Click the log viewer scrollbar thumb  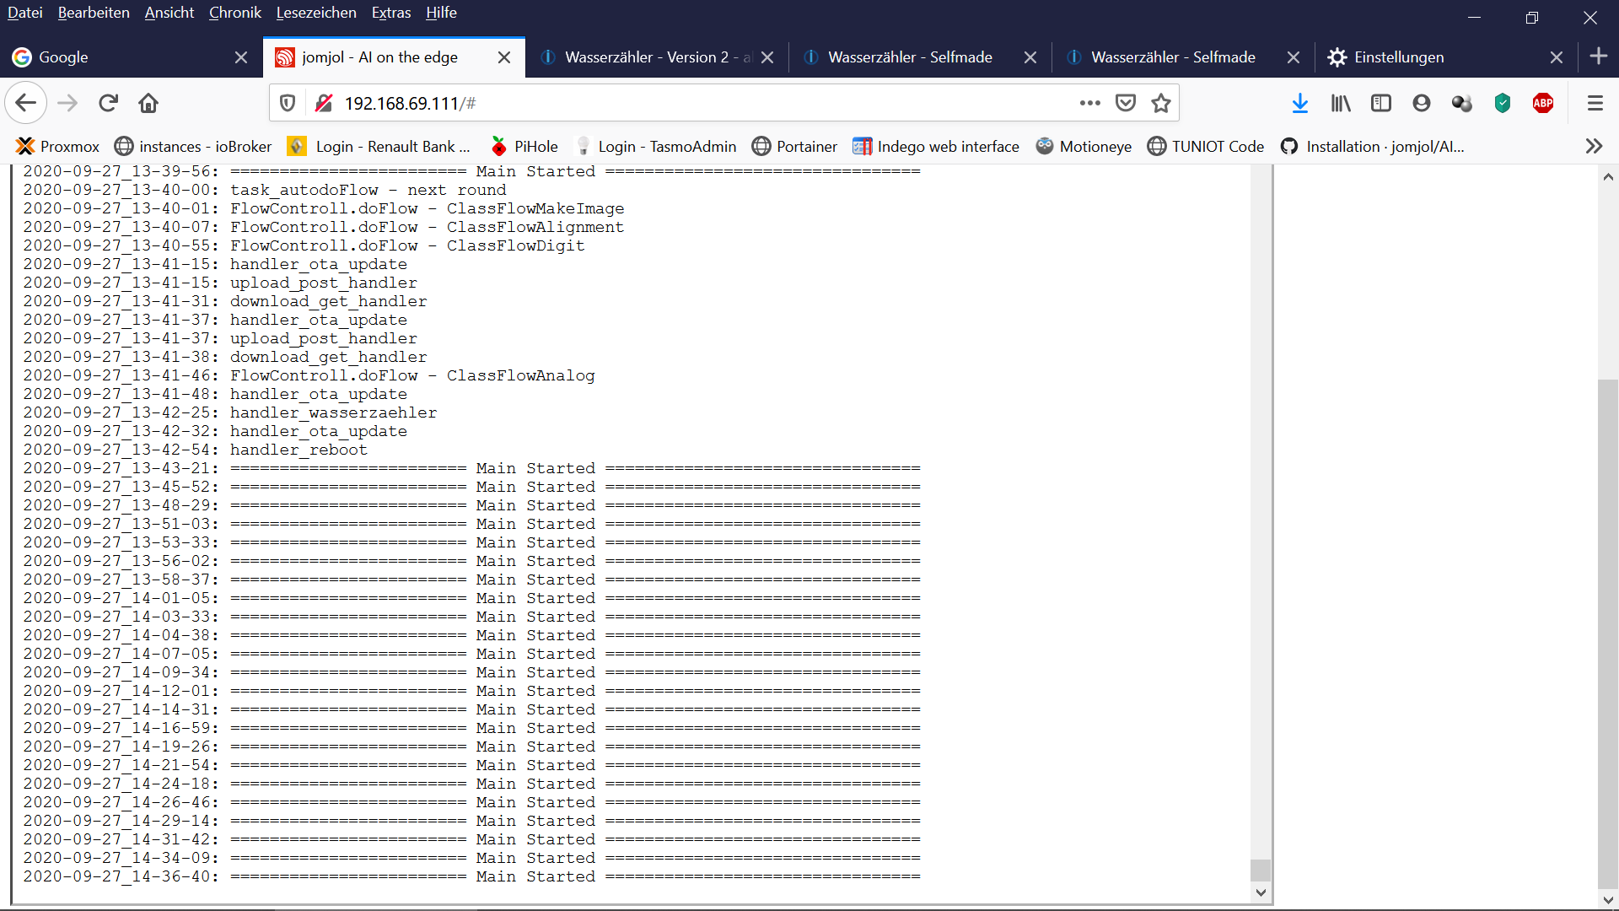[x=1261, y=870]
